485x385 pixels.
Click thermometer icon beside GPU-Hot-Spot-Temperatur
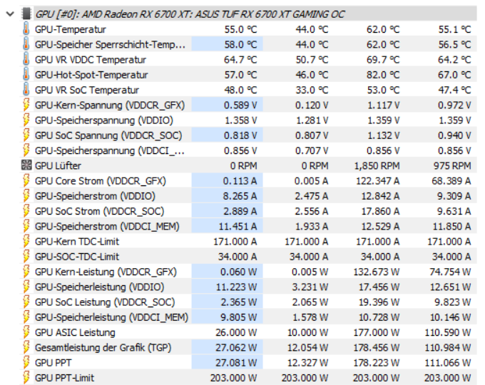[x=26, y=75]
